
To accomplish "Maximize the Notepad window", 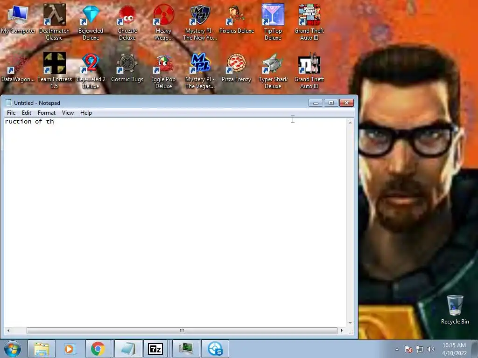I will pos(331,103).
